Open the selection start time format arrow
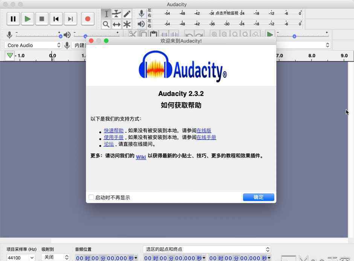The height and width of the screenshot is (261, 354). (x=204, y=258)
